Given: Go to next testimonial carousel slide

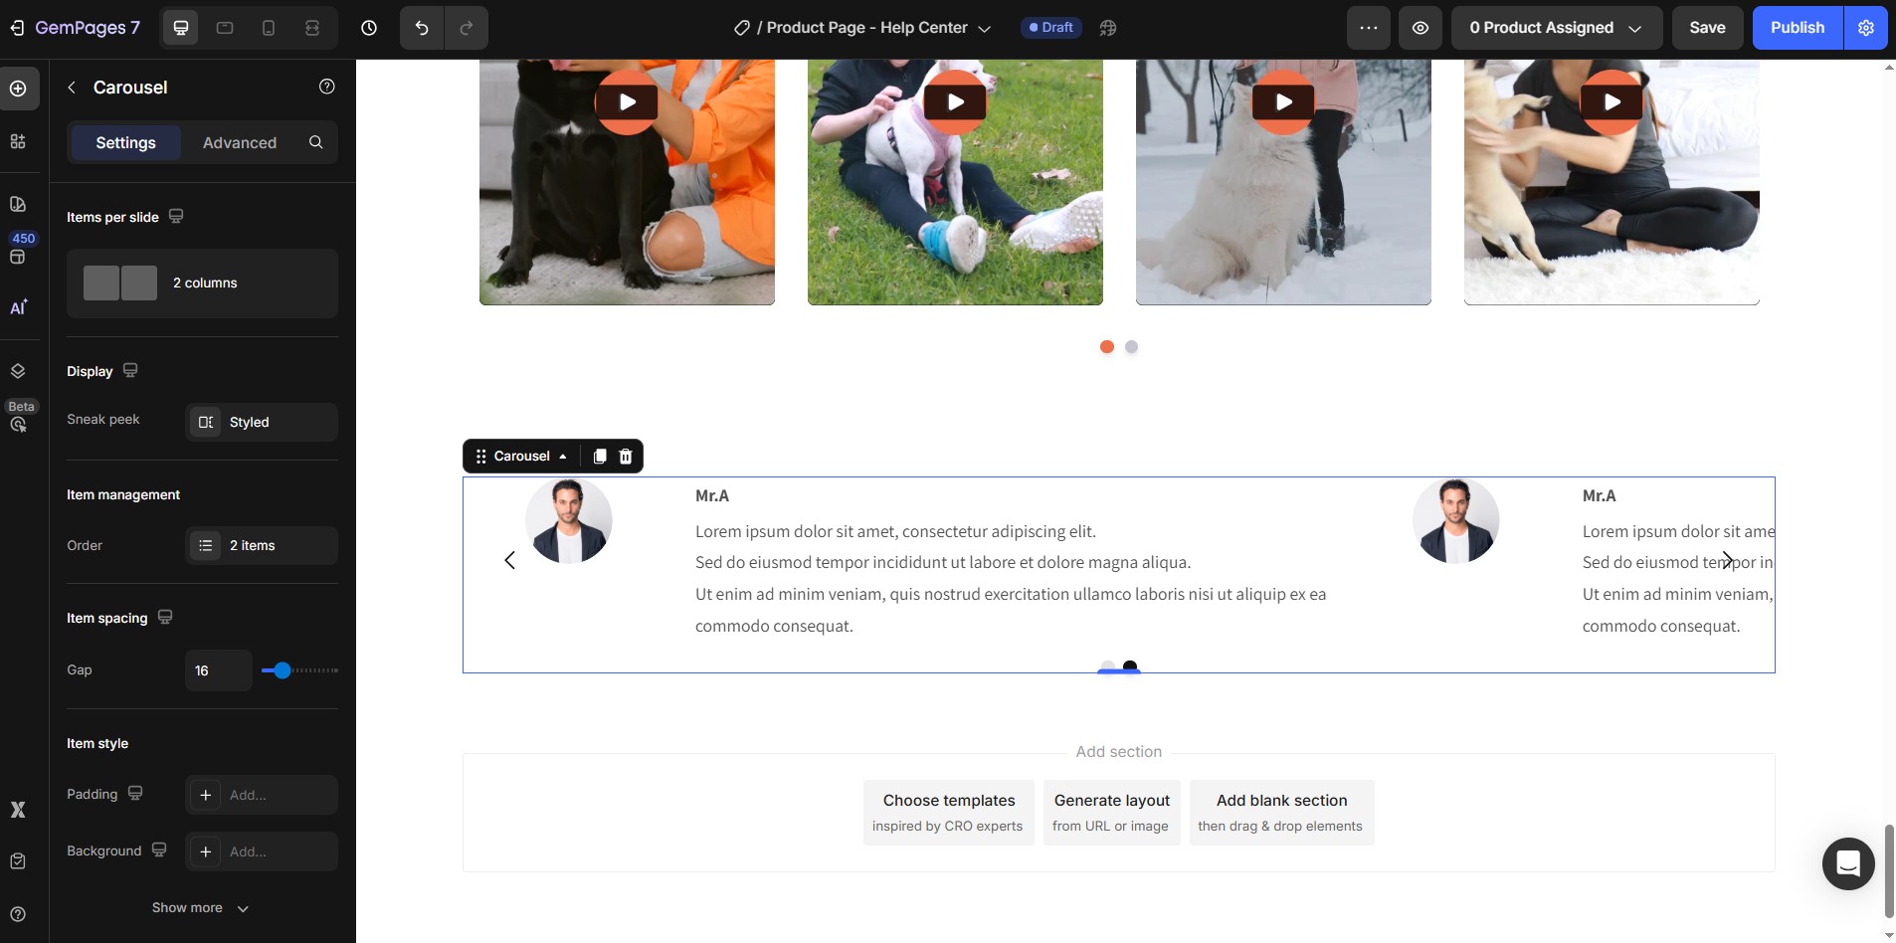Looking at the screenshot, I should 1728,560.
